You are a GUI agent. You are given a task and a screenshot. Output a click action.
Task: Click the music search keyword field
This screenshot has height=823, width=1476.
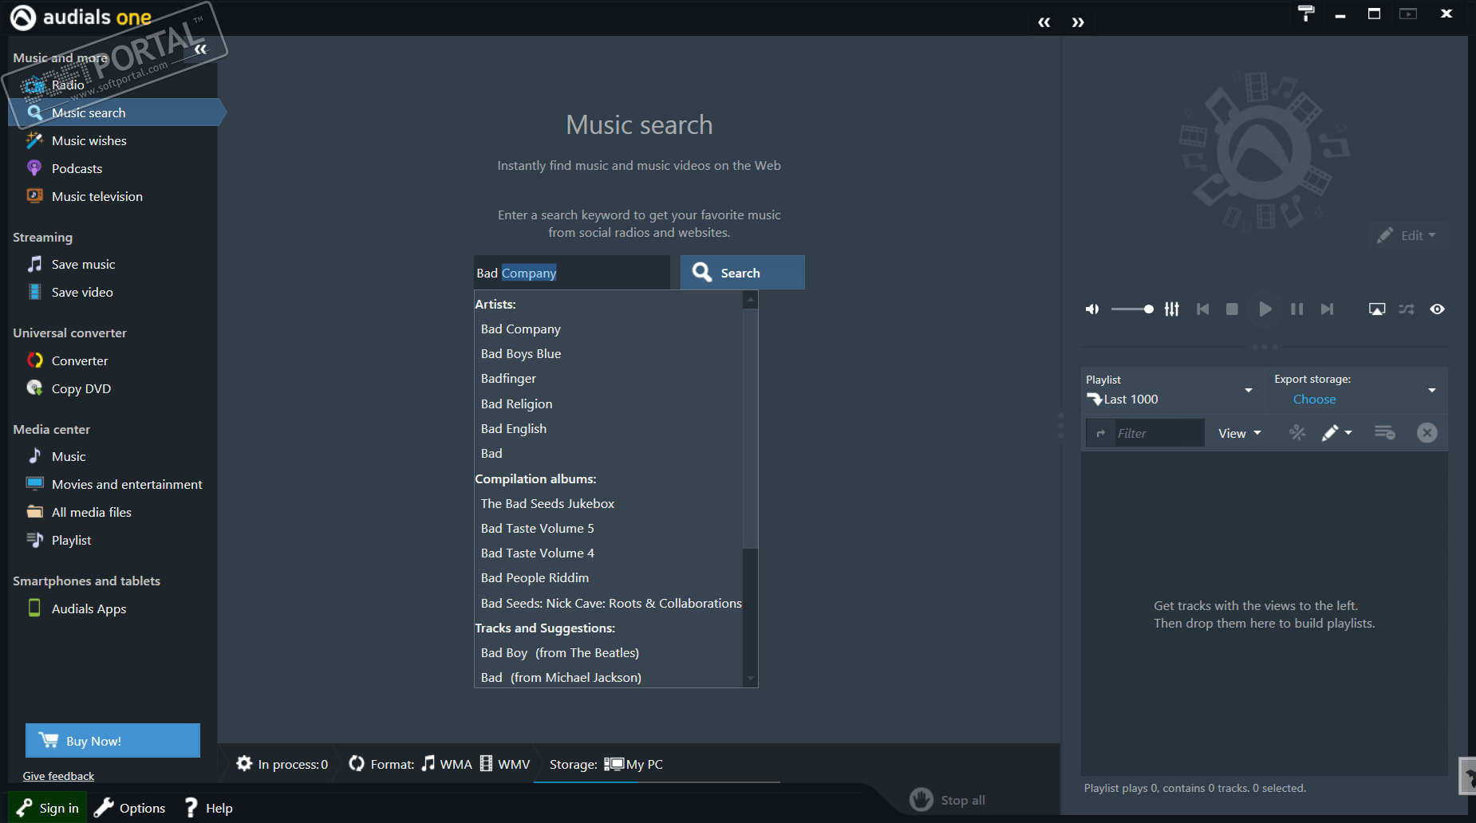pyautogui.click(x=572, y=273)
